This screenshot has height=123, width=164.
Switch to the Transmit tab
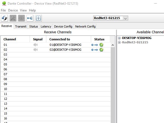21,26
